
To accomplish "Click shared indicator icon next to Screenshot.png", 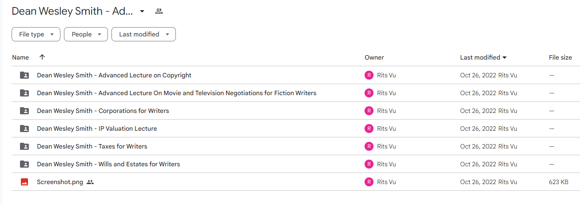I will pyautogui.click(x=90, y=182).
